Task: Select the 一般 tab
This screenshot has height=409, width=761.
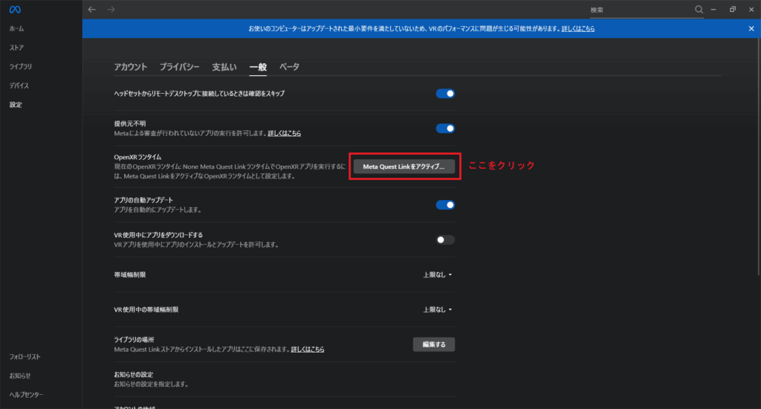Action: coord(258,67)
